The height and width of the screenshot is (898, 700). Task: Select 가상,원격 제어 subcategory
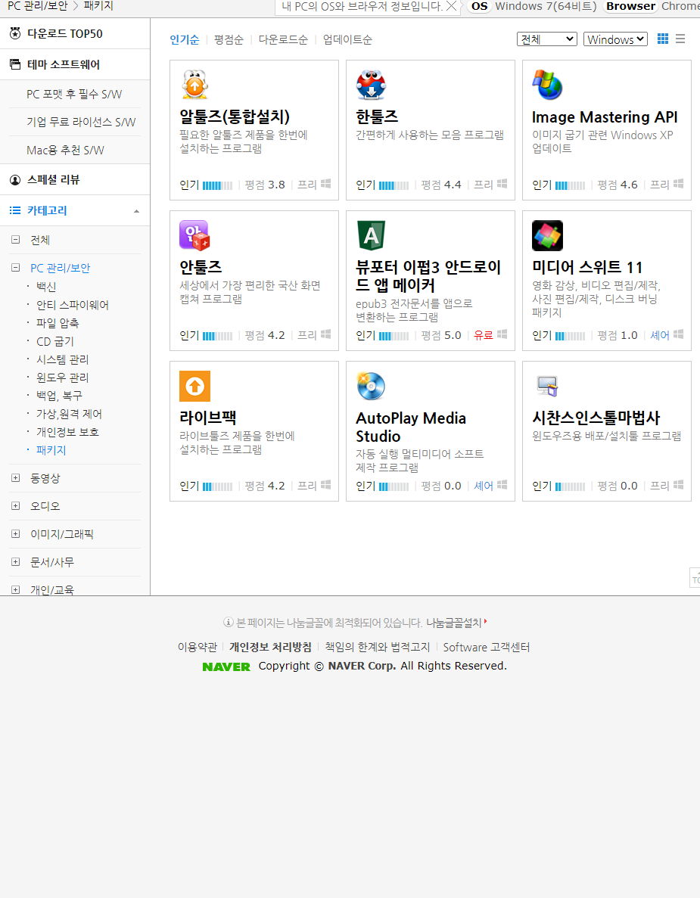pos(69,414)
